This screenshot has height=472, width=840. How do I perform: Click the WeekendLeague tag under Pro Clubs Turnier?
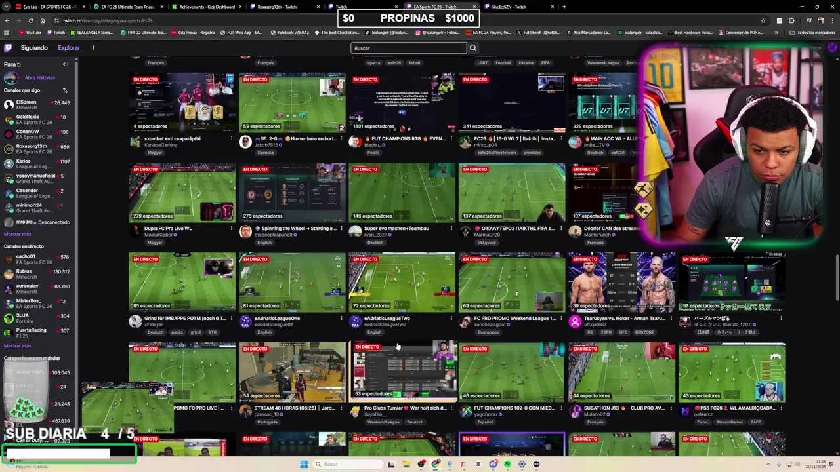pos(383,422)
